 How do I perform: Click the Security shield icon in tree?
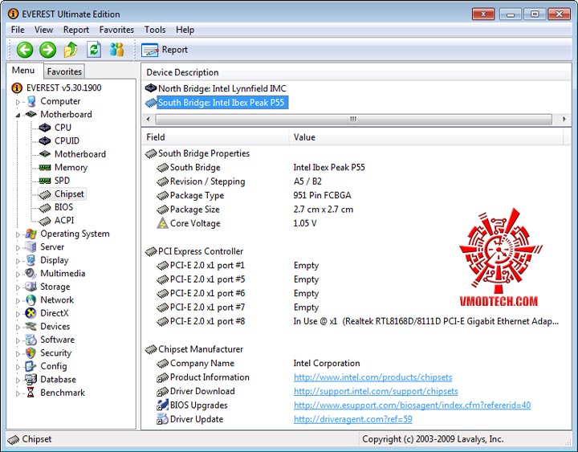coord(31,353)
